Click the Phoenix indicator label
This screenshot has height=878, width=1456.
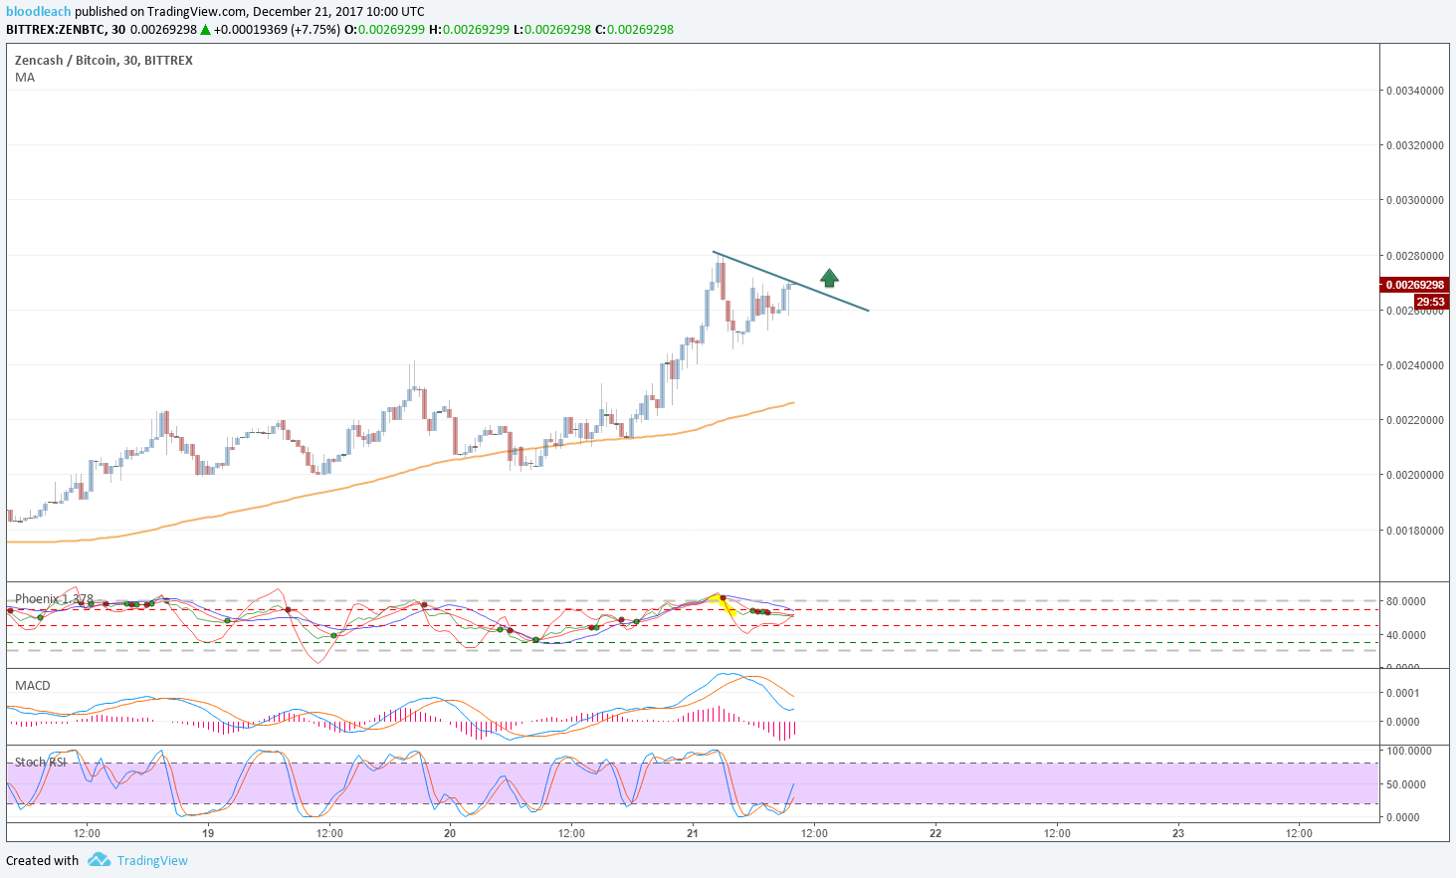[x=54, y=598]
